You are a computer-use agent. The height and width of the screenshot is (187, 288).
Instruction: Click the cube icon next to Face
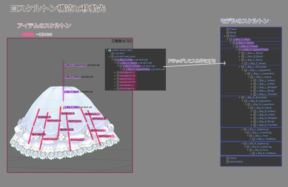[228, 29]
